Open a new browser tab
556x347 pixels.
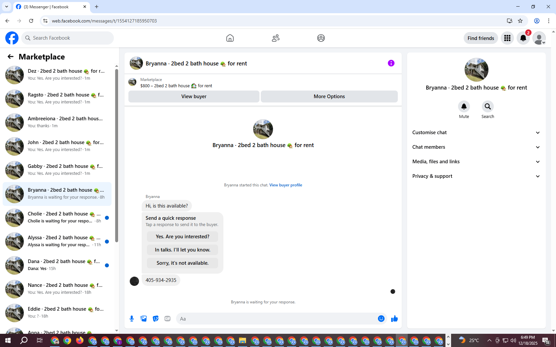pyautogui.click(x=97, y=7)
